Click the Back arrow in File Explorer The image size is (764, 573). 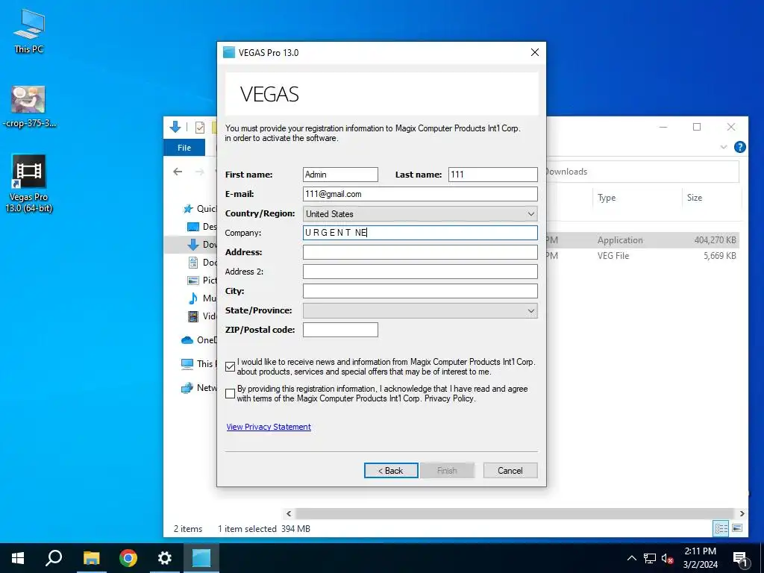point(178,172)
